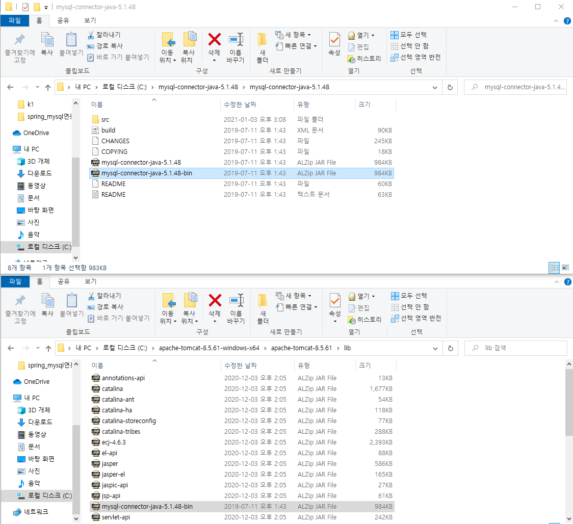Open address bar history dropdown in top window

pyautogui.click(x=434, y=87)
